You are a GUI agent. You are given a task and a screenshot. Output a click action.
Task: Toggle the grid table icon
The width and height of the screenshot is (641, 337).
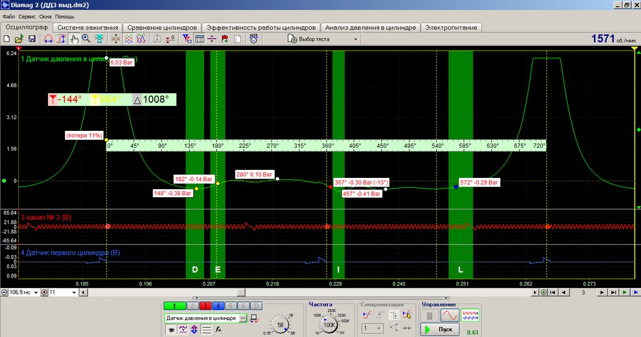click(x=200, y=39)
